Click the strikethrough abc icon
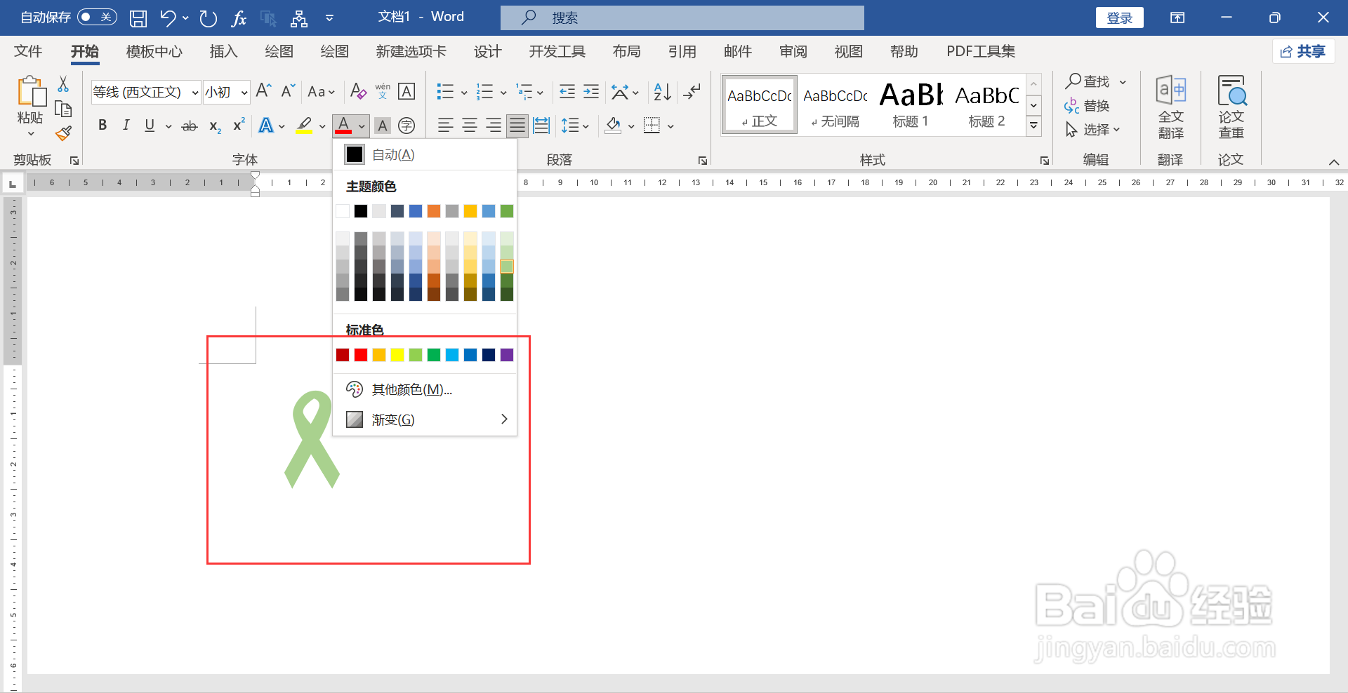Viewport: 1348px width, 693px height. pyautogui.click(x=190, y=126)
